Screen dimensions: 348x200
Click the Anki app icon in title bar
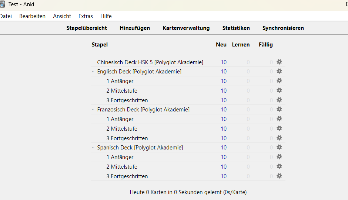[x=2, y=4]
